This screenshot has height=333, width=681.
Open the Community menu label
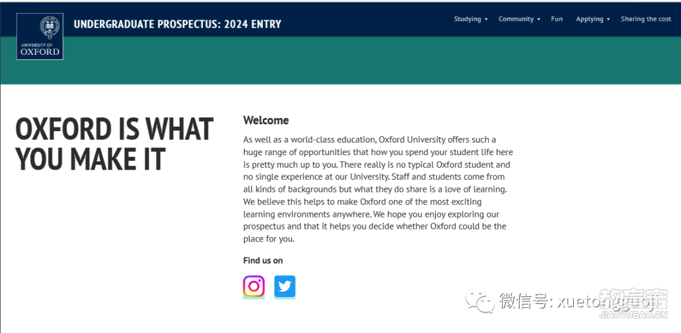(x=516, y=19)
